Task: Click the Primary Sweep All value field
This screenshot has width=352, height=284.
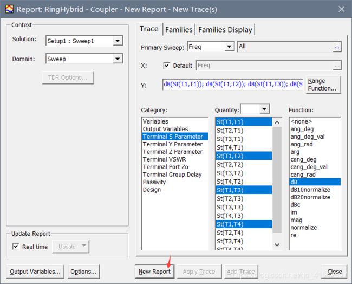Action: [x=285, y=47]
